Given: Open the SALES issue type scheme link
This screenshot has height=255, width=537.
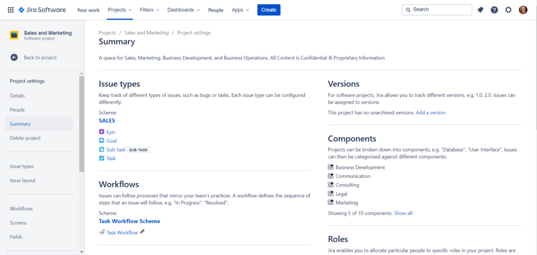Looking at the screenshot, I should tap(107, 121).
